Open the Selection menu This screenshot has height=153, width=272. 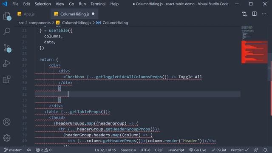pyautogui.click(x=42, y=4)
